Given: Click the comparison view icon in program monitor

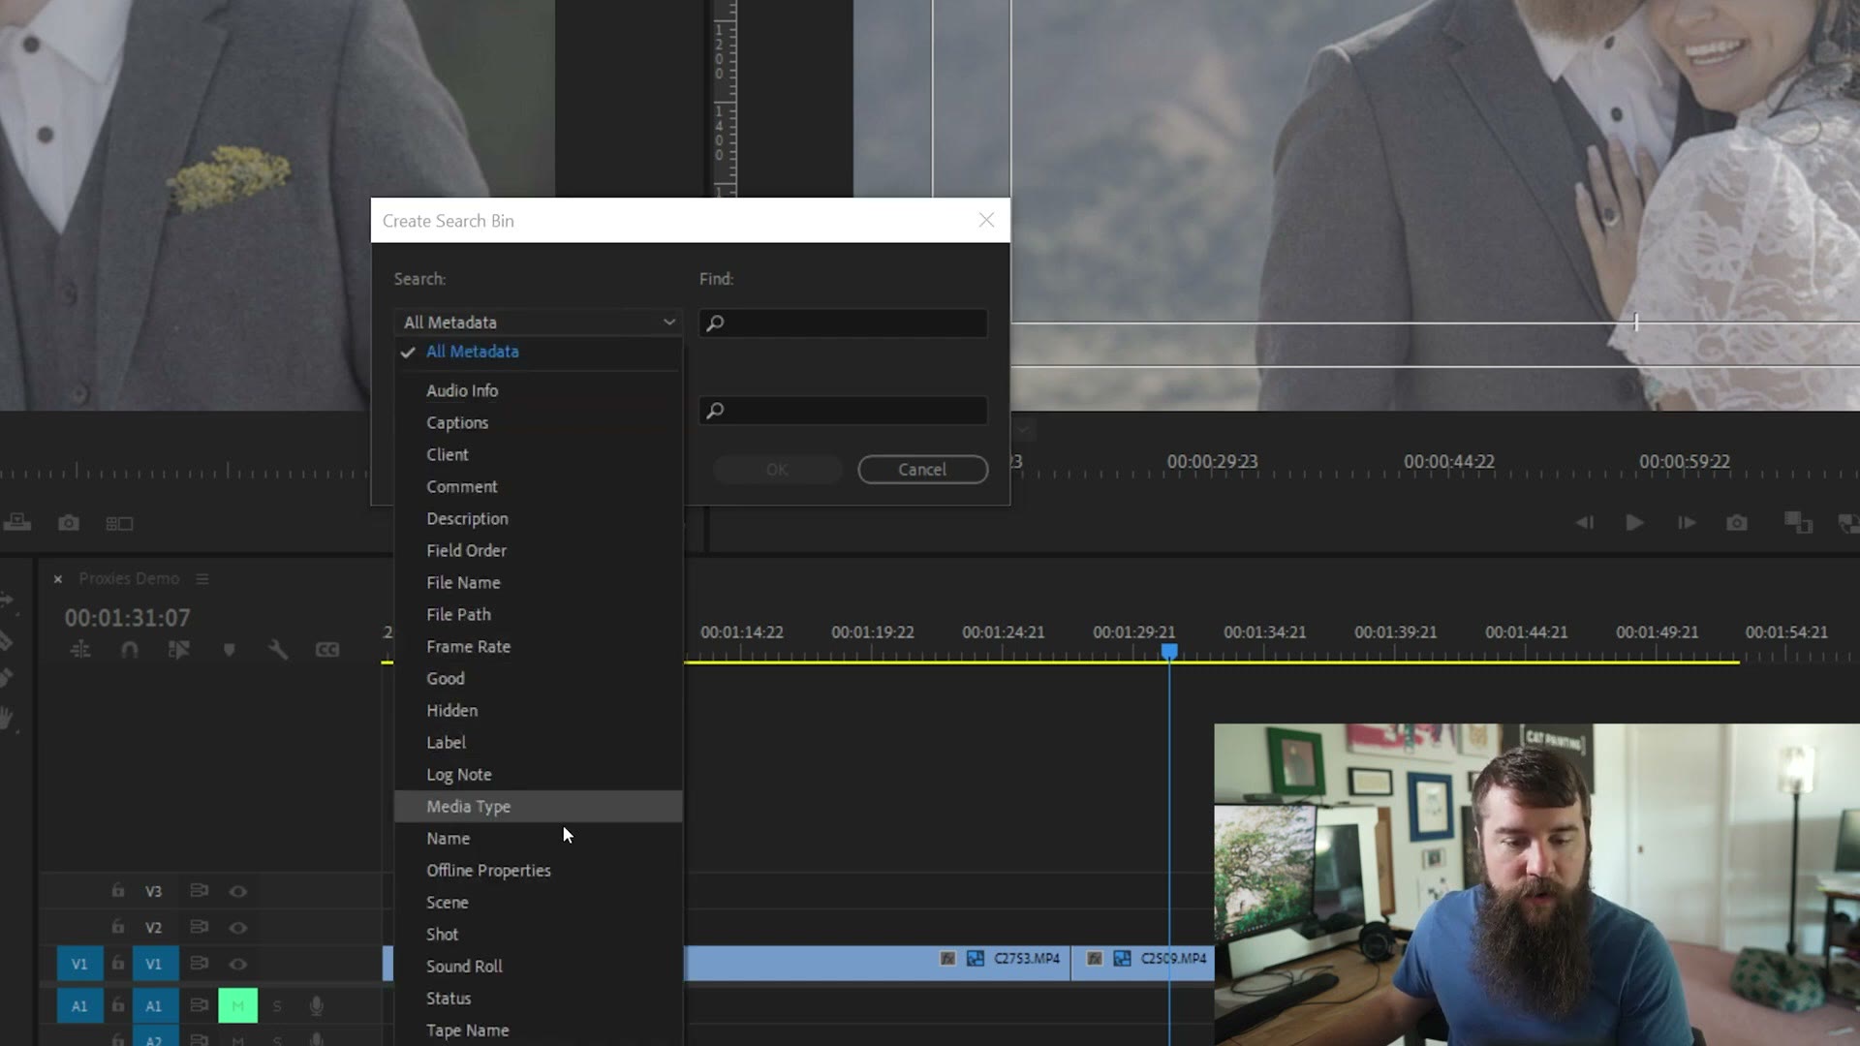Looking at the screenshot, I should 1798,523.
